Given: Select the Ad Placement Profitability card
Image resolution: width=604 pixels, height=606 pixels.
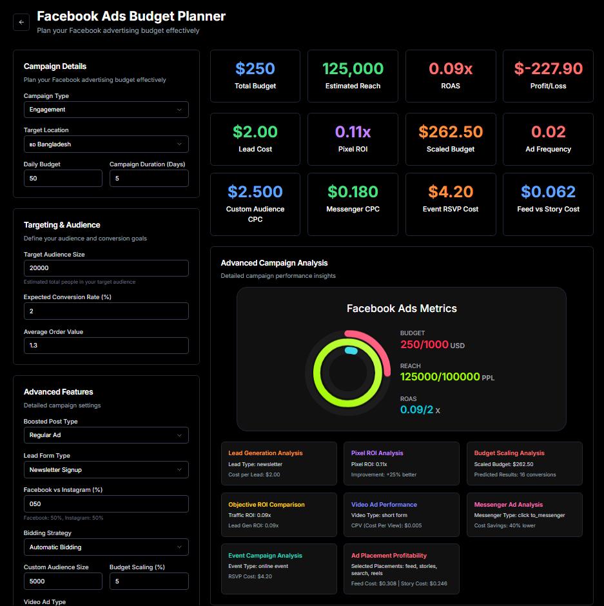Looking at the screenshot, I should click(x=401, y=569).
